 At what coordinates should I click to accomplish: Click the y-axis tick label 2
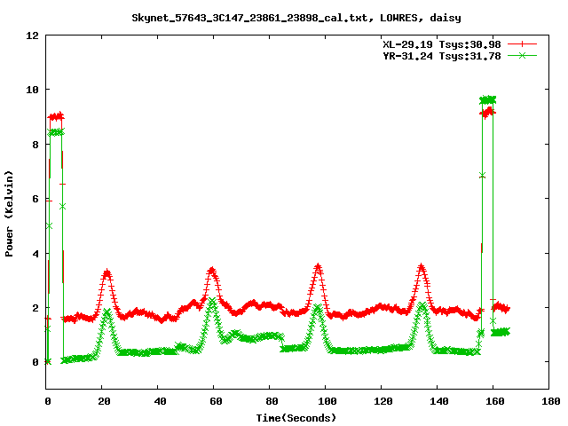point(35,308)
